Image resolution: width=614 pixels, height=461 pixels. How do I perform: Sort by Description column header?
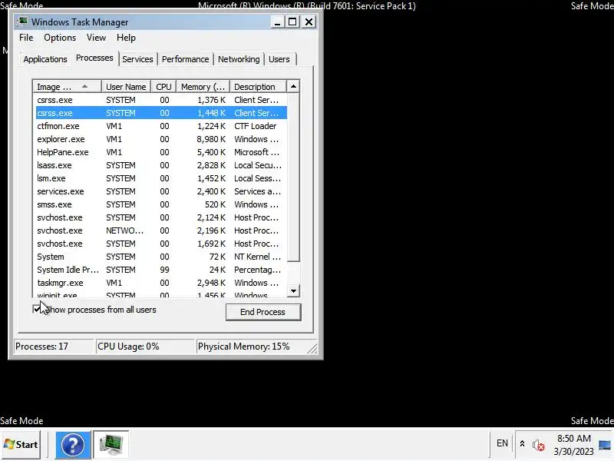point(258,87)
